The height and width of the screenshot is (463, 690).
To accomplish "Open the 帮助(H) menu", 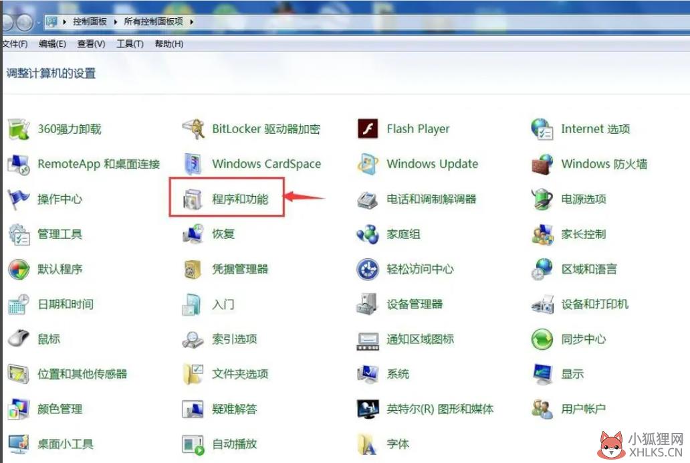I will pos(169,44).
